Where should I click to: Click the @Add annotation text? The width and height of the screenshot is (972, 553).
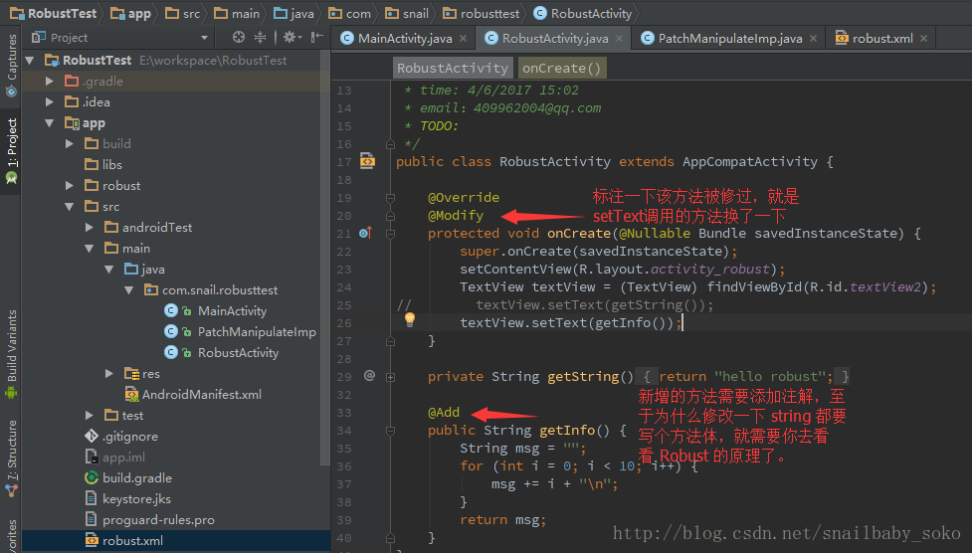click(x=444, y=413)
